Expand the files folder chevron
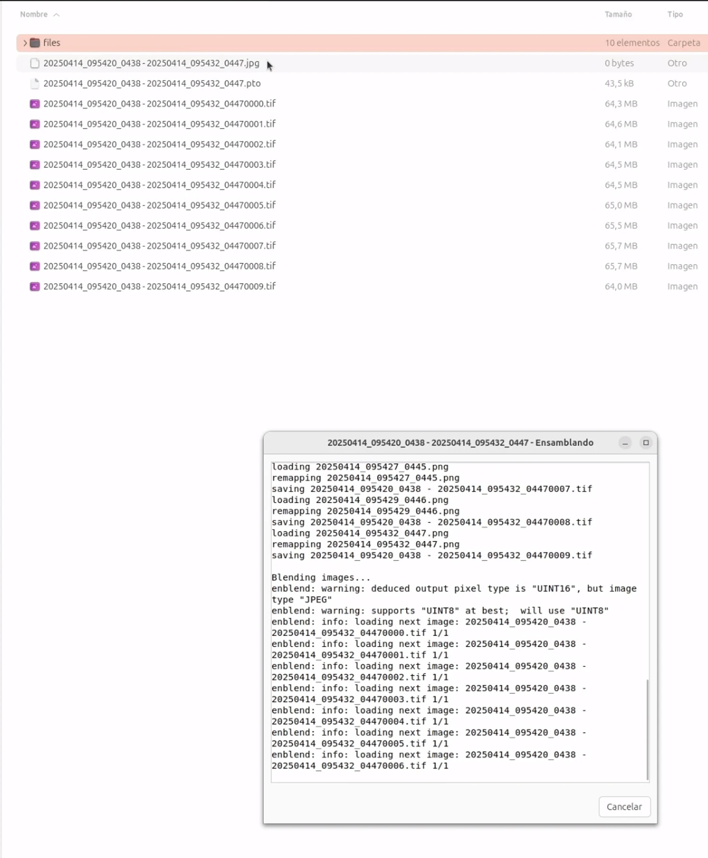This screenshot has width=708, height=858. click(25, 43)
